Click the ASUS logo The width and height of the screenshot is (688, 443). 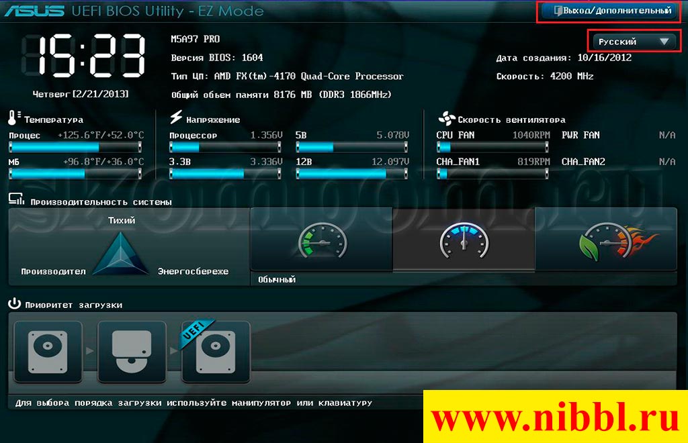coord(35,11)
